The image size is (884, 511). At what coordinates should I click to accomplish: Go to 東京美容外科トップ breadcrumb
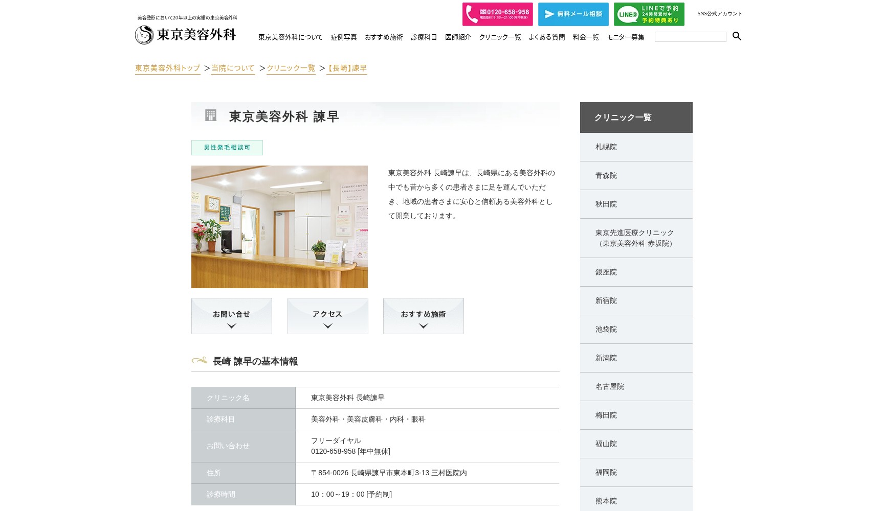(168, 68)
